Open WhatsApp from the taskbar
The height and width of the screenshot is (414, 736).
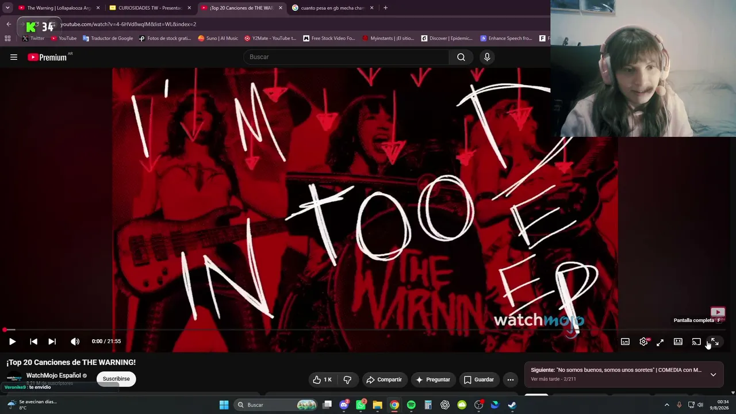(361, 405)
